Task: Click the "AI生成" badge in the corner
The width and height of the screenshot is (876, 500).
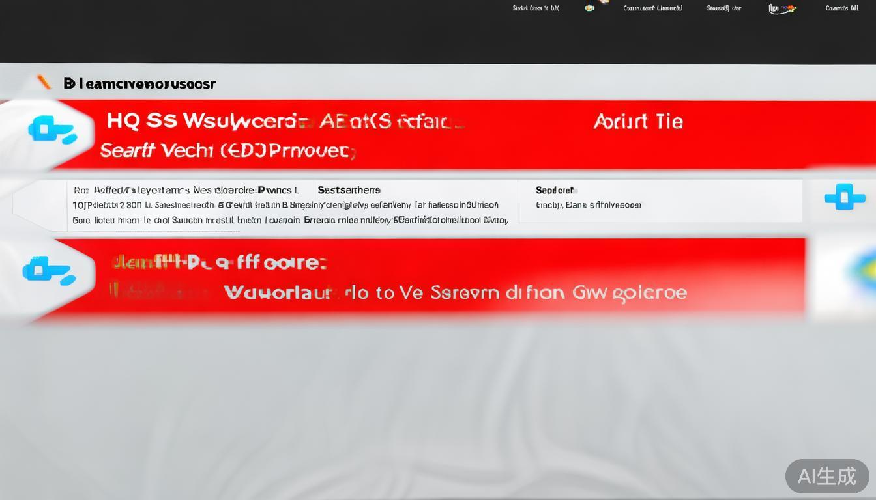Action: [x=826, y=476]
